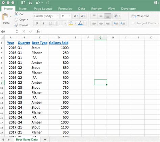Click the Paste clipboard icon
The width and height of the screenshot is (160, 142).
(5, 17)
